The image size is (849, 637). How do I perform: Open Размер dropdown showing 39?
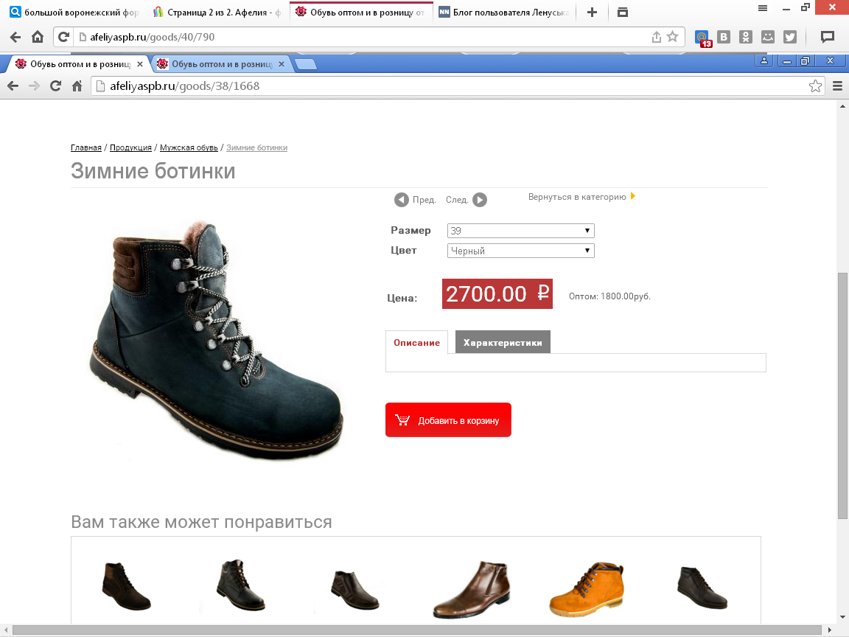point(521,231)
